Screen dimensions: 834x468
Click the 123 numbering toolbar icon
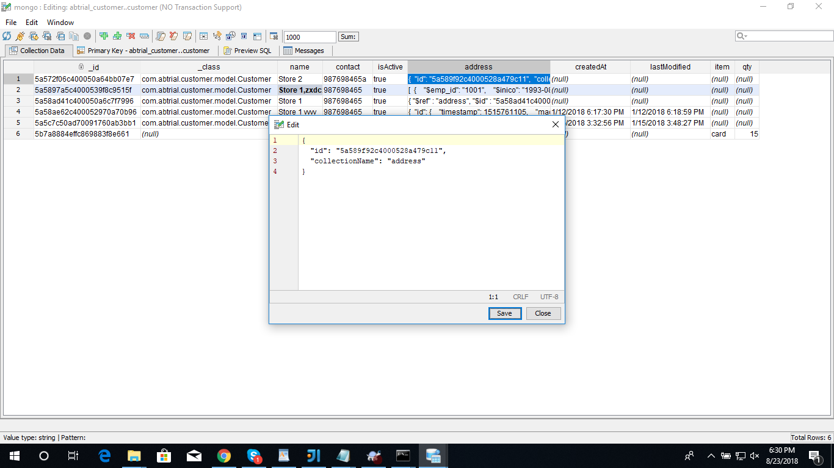[x=217, y=37]
